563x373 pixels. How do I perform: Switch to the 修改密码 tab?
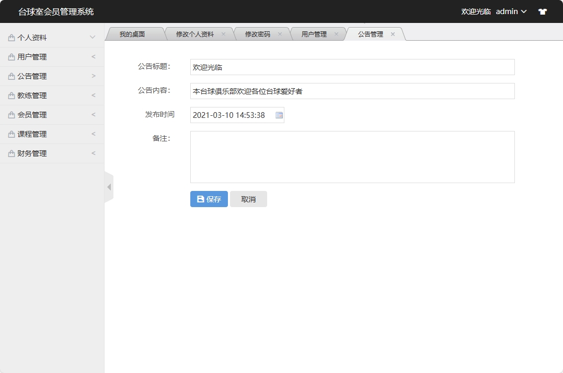point(258,33)
